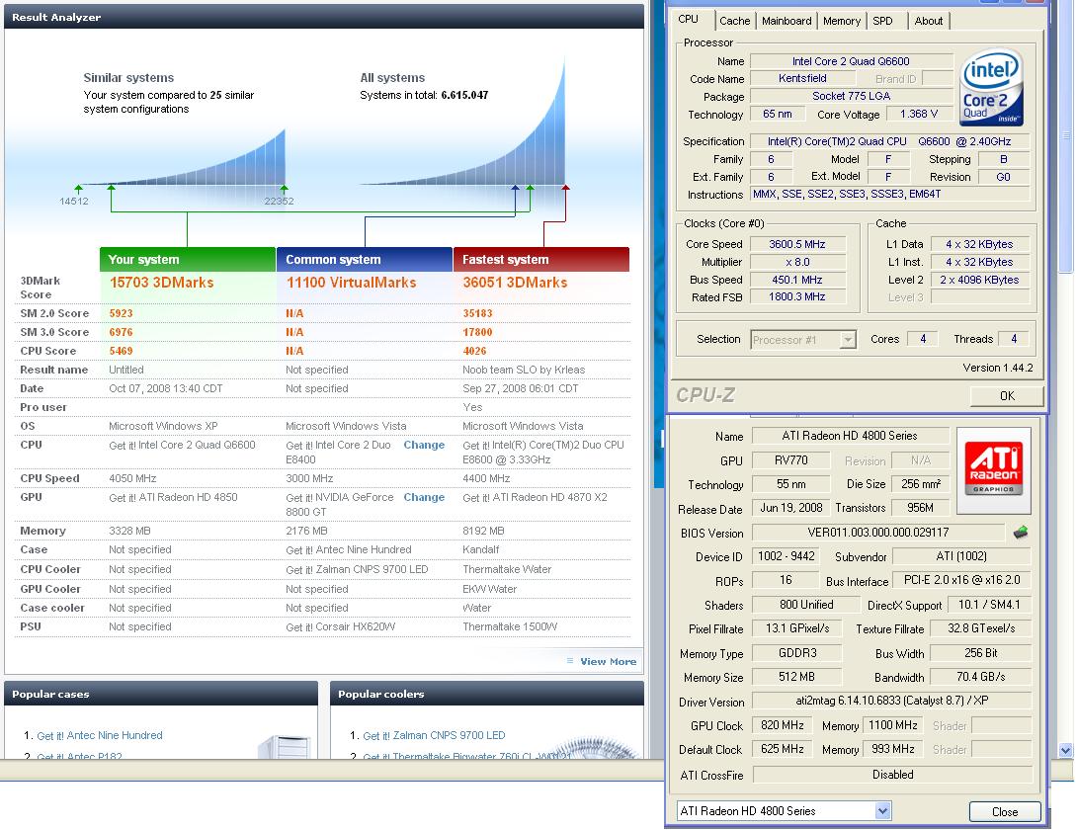The width and height of the screenshot is (1077, 830).
Task: Click the Core Speed 3600.5 MHz field
Action: (x=797, y=245)
